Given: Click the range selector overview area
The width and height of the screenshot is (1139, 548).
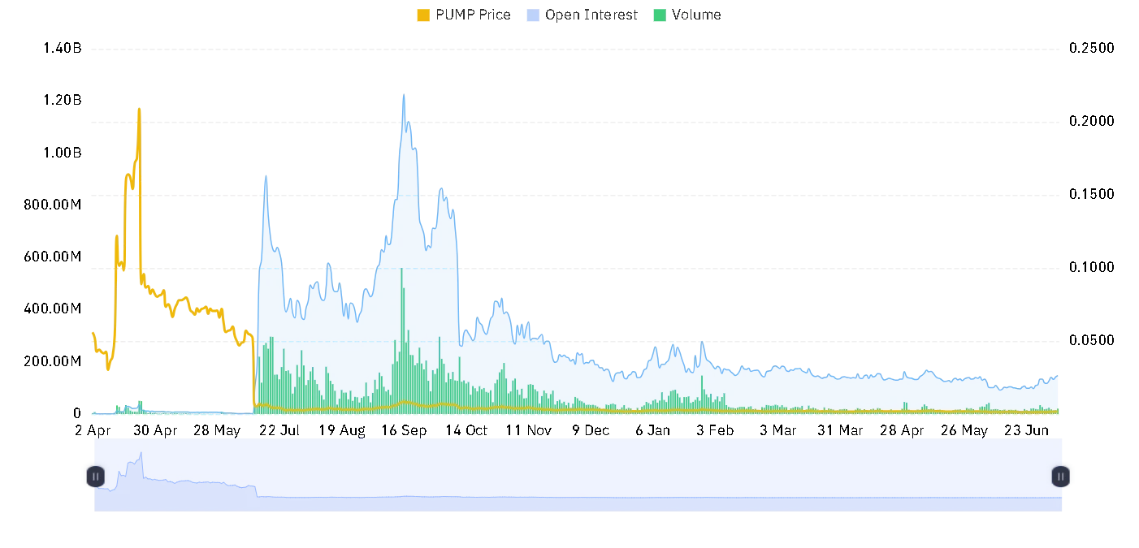Looking at the screenshot, I should click(578, 475).
